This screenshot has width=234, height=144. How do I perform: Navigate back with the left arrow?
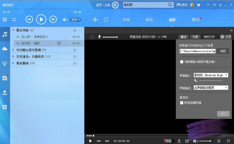click(x=96, y=20)
